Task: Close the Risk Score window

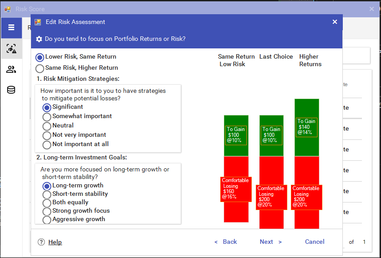Action: coord(372,9)
